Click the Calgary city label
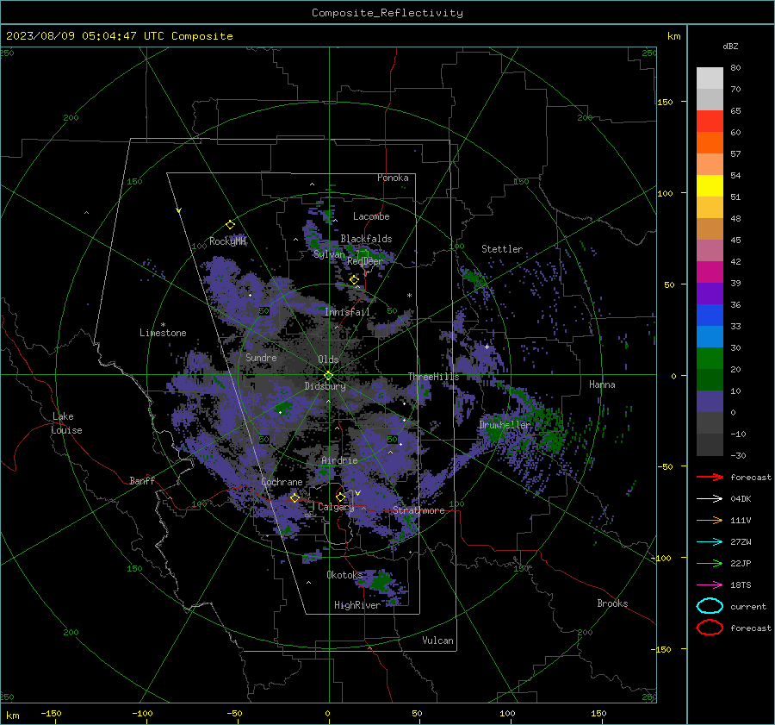 click(x=336, y=507)
